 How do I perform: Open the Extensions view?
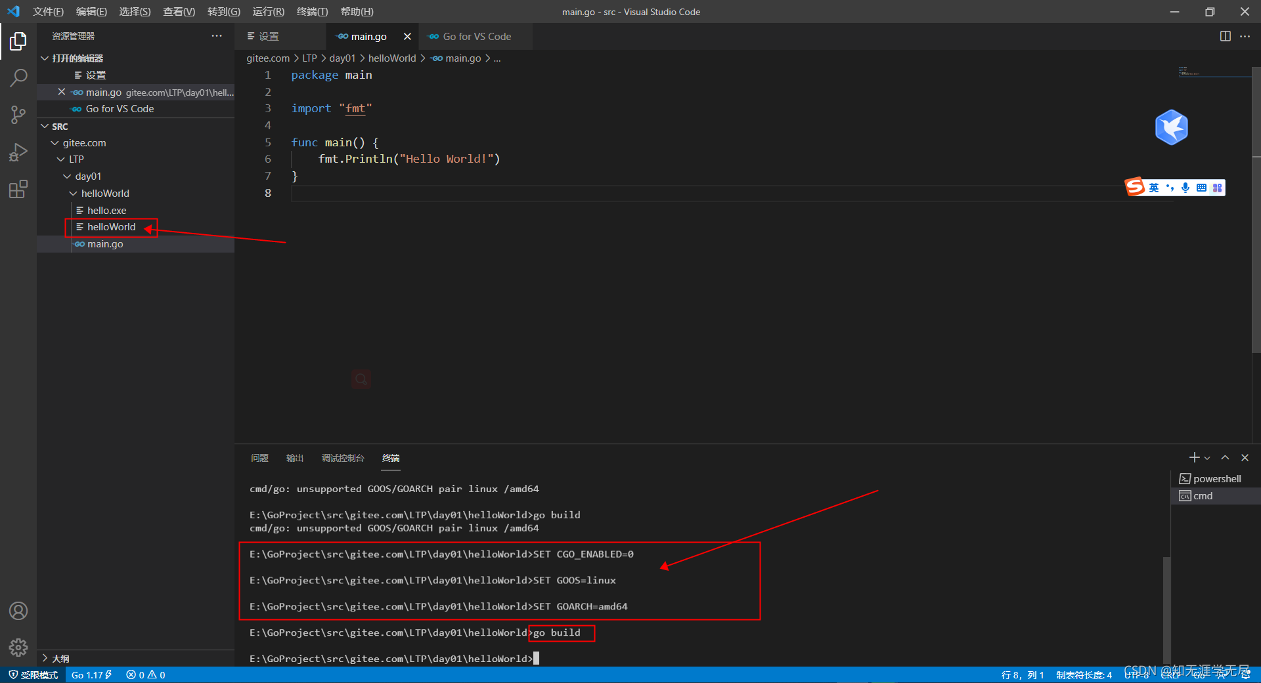(18, 190)
